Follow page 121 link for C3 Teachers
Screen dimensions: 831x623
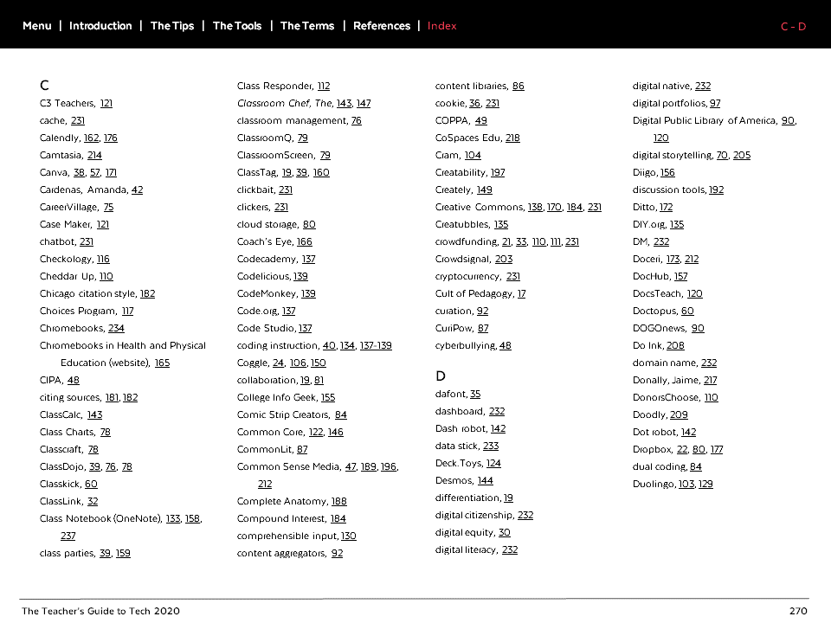click(x=106, y=103)
